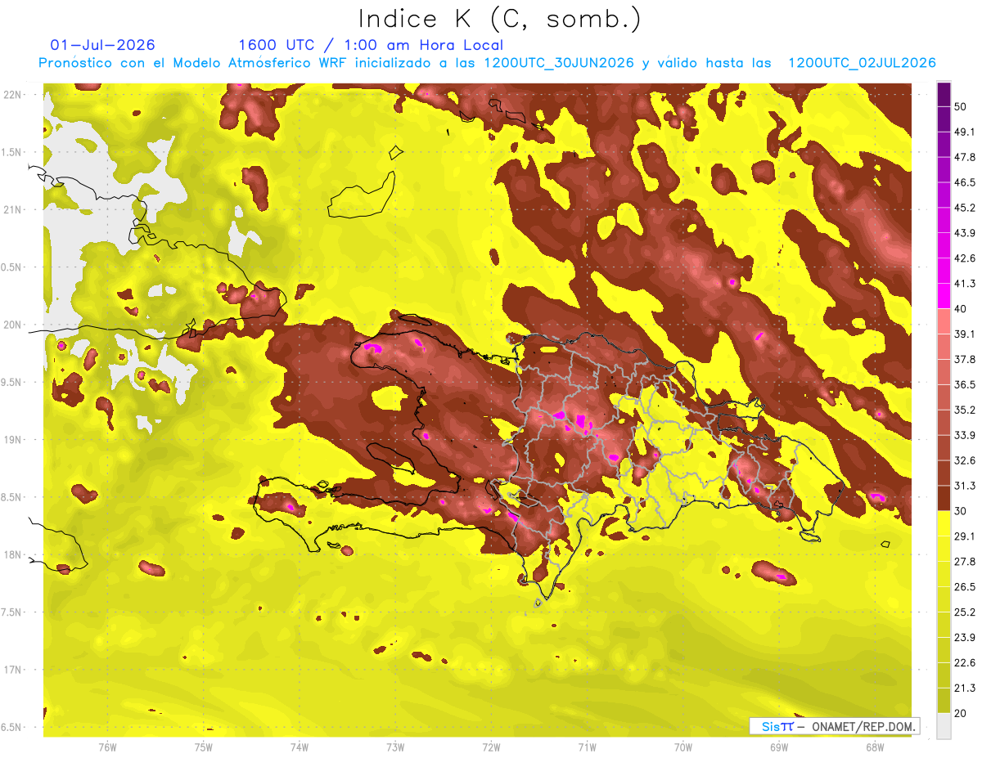Click the color scale label '49.1'
This screenshot has width=982, height=758.
pos(964,132)
